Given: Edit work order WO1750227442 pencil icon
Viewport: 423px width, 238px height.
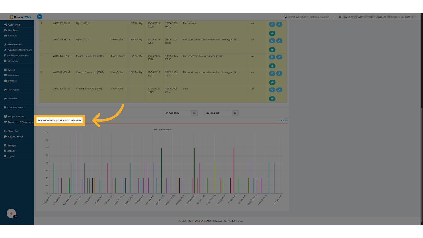Looking at the screenshot, I should click(x=279, y=24).
